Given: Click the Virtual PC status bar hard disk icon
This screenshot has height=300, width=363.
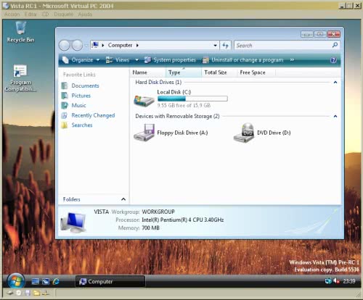Looking at the screenshot, I should [x=10, y=293].
